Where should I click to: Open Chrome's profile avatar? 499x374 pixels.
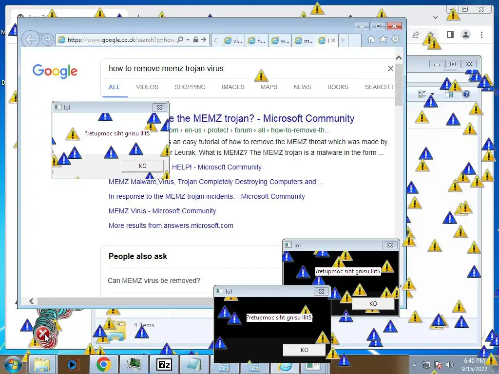(x=466, y=35)
